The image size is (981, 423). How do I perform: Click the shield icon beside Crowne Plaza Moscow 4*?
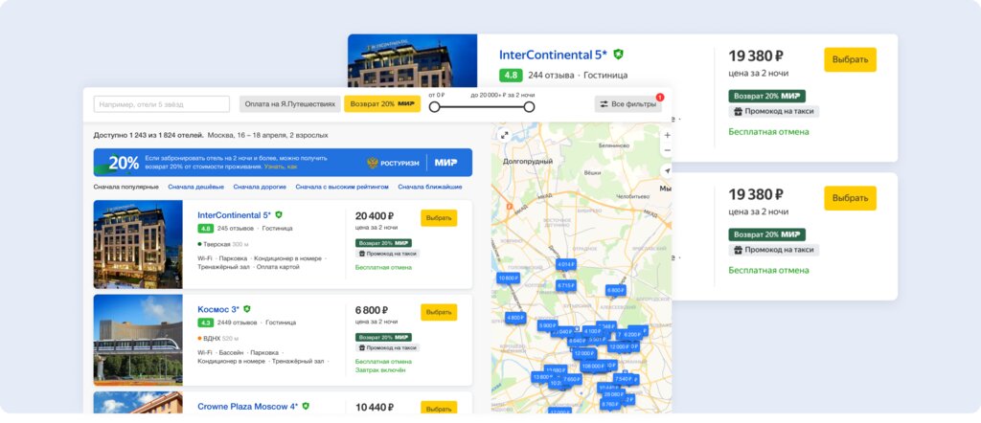pos(306,406)
